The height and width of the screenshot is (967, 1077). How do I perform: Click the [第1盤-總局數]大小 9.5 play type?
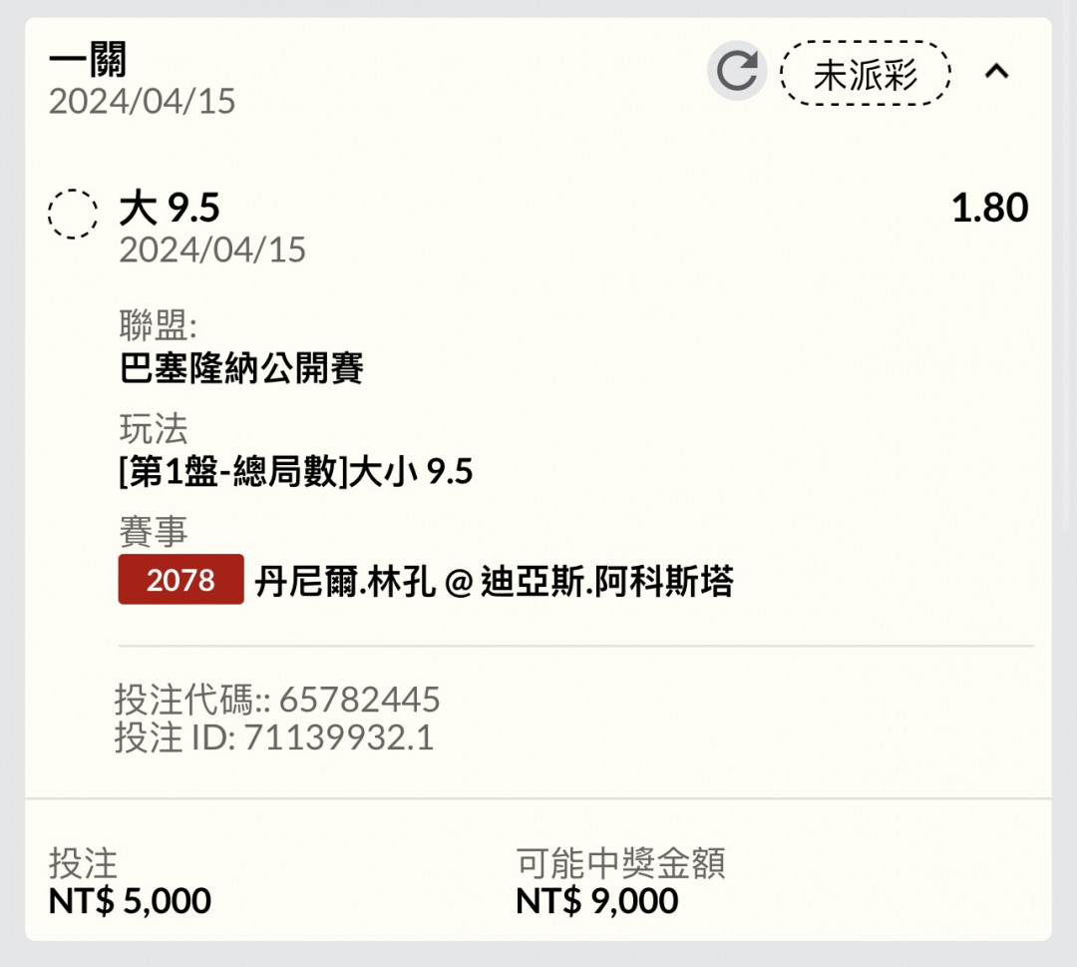click(x=296, y=471)
